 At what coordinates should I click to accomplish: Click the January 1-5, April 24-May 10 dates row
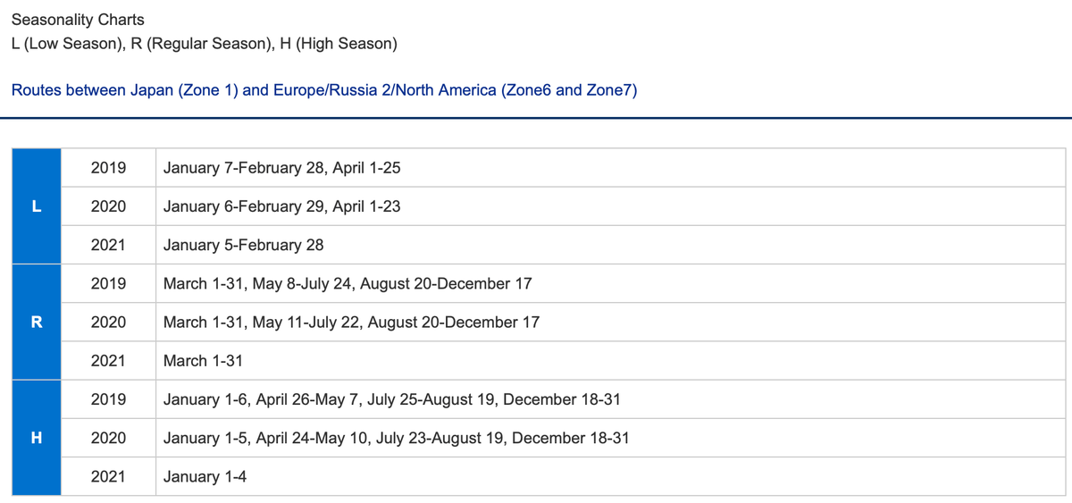(x=397, y=438)
